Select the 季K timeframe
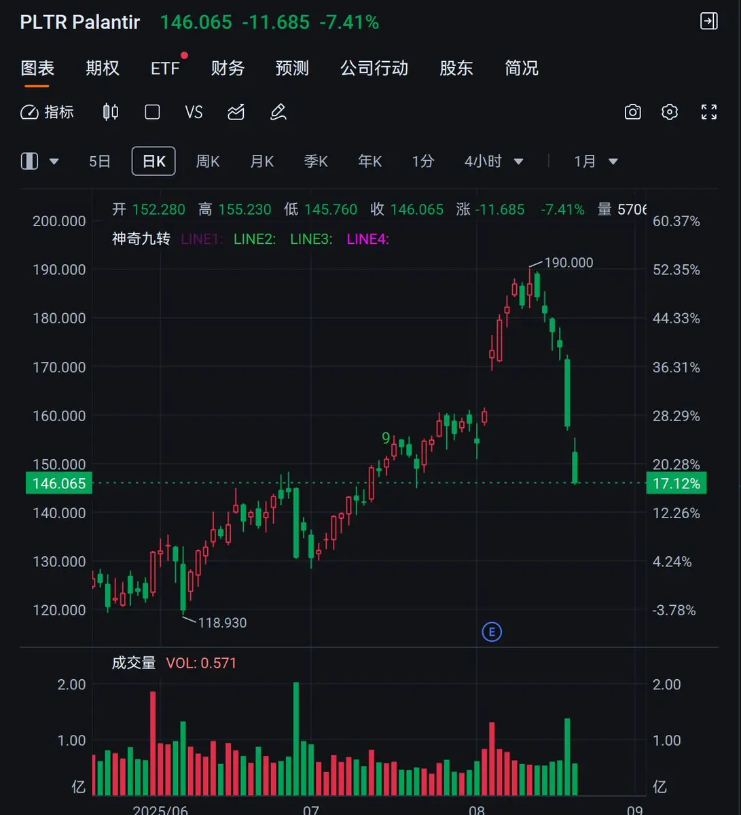Image resolution: width=741 pixels, height=815 pixels. pyautogui.click(x=316, y=161)
